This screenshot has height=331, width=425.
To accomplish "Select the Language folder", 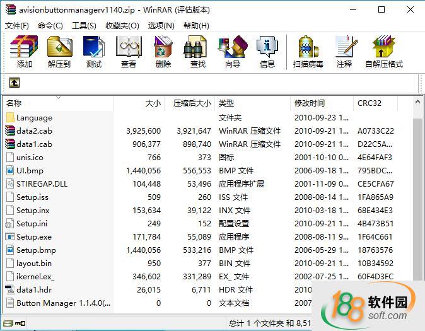I will 34,118.
